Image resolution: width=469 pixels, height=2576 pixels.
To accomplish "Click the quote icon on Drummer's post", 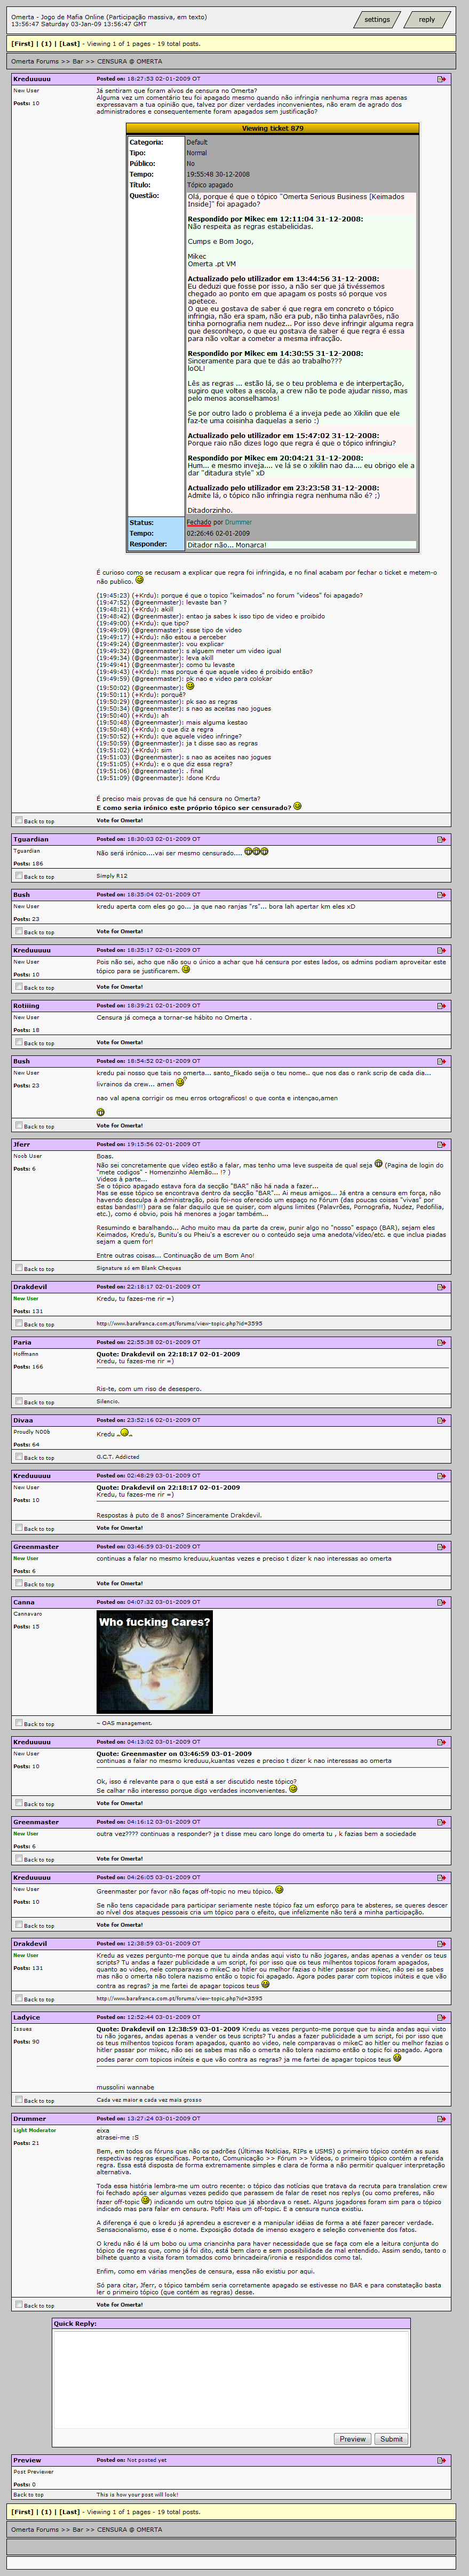I will coord(441,2118).
